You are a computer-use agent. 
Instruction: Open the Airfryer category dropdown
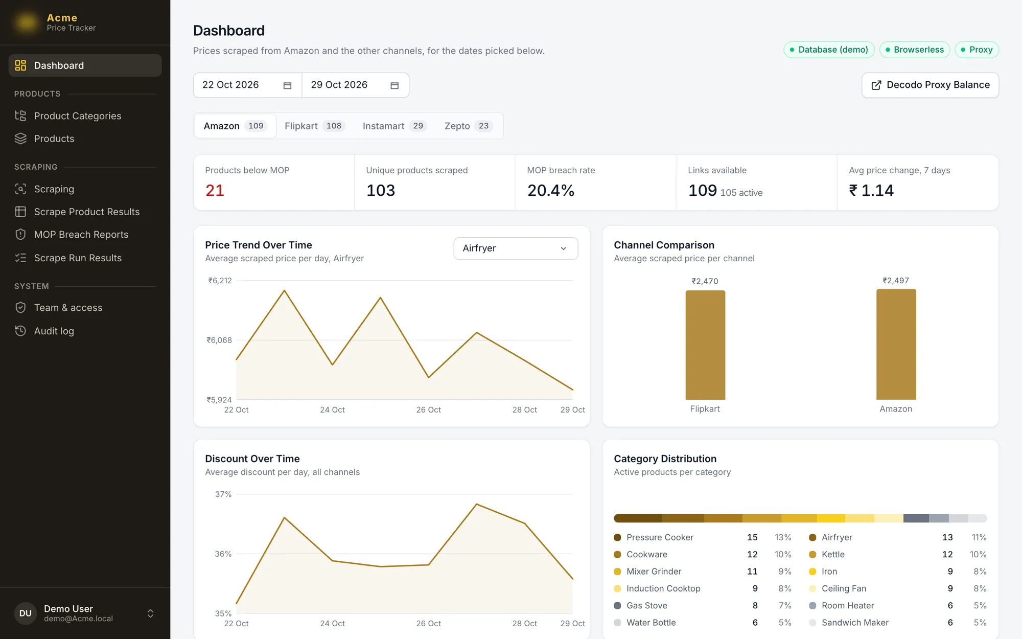pyautogui.click(x=516, y=248)
